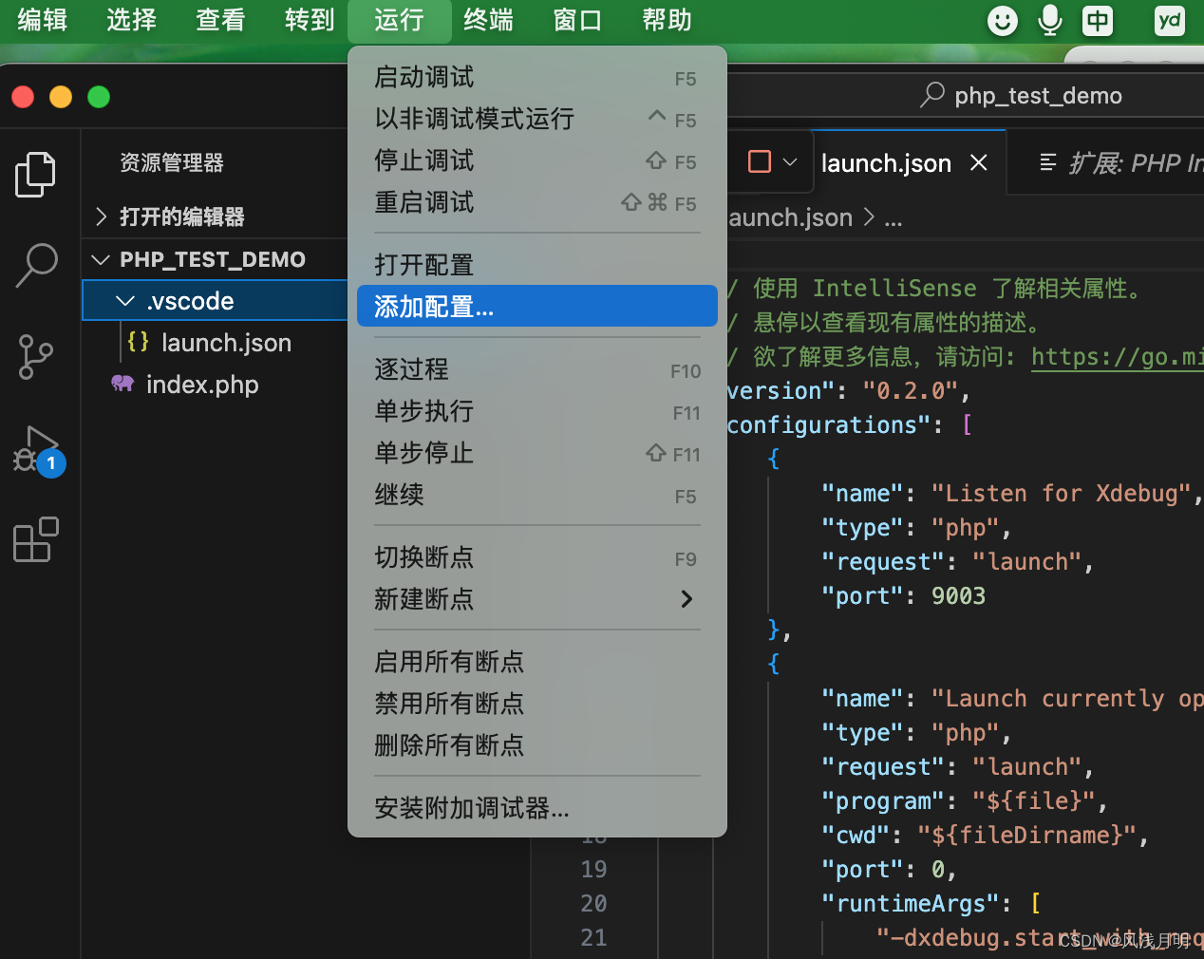Select index.php in the explorer
The image size is (1204, 959).
(201, 385)
